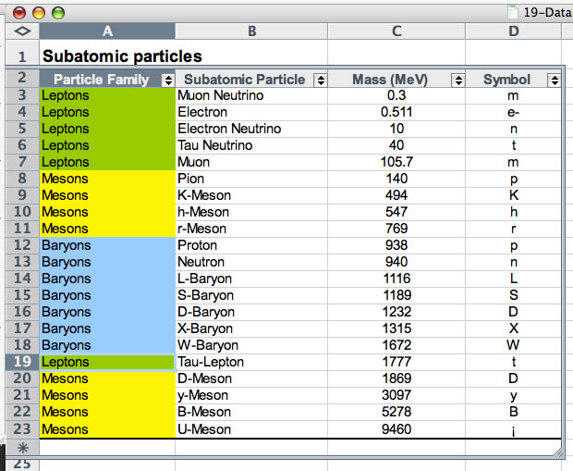Select column D header

click(513, 31)
